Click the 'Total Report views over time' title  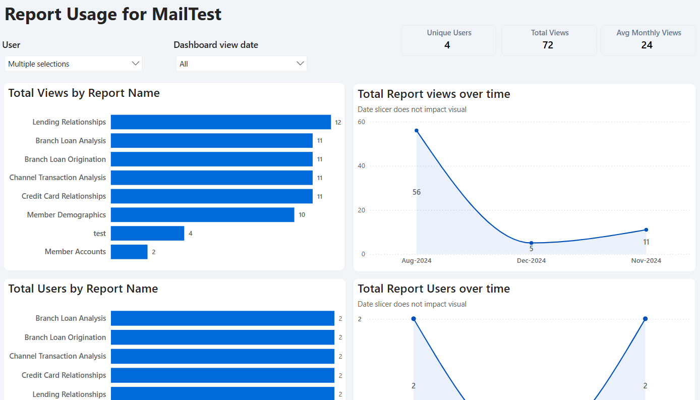pyautogui.click(x=434, y=94)
